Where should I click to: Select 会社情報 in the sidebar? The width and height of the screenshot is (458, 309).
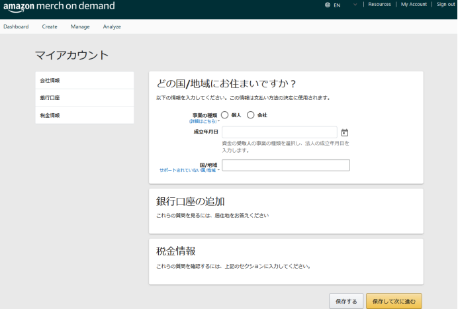(x=85, y=80)
